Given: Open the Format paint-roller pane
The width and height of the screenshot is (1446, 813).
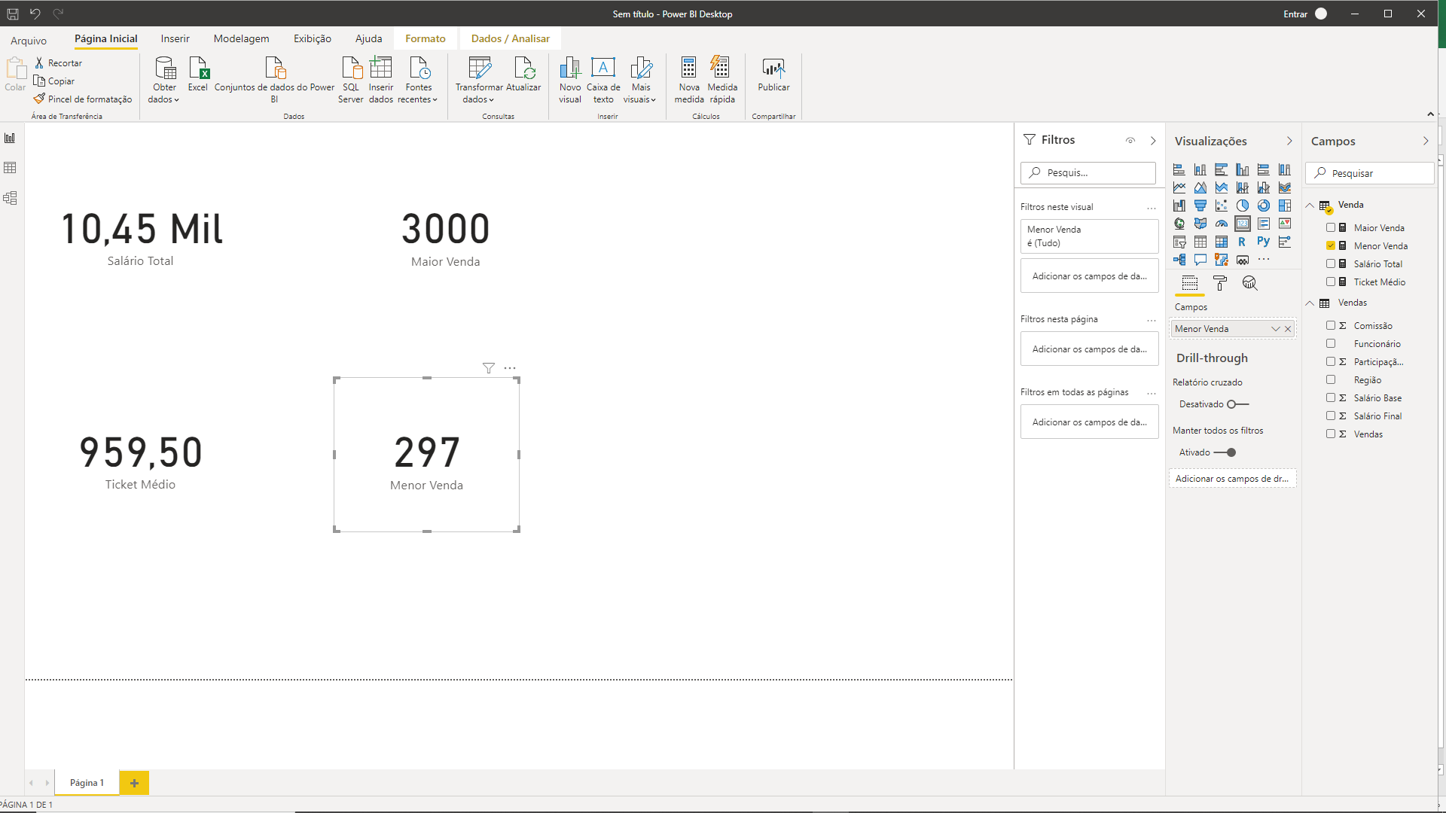Looking at the screenshot, I should (x=1220, y=283).
